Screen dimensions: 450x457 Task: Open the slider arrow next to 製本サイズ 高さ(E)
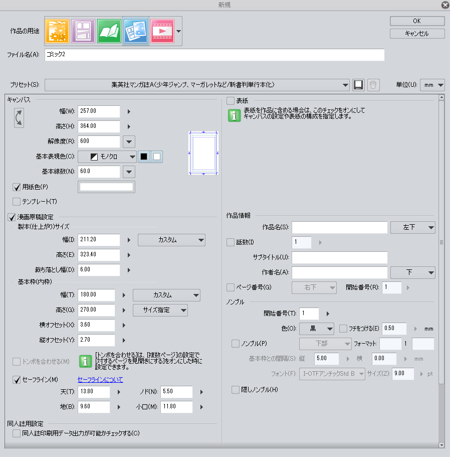pyautogui.click(x=129, y=255)
